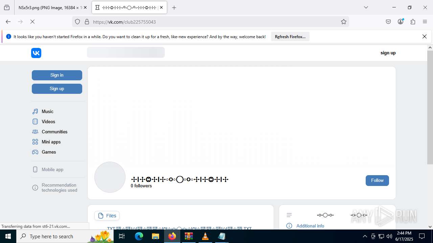Click the Refresh Firefox button

point(290,37)
